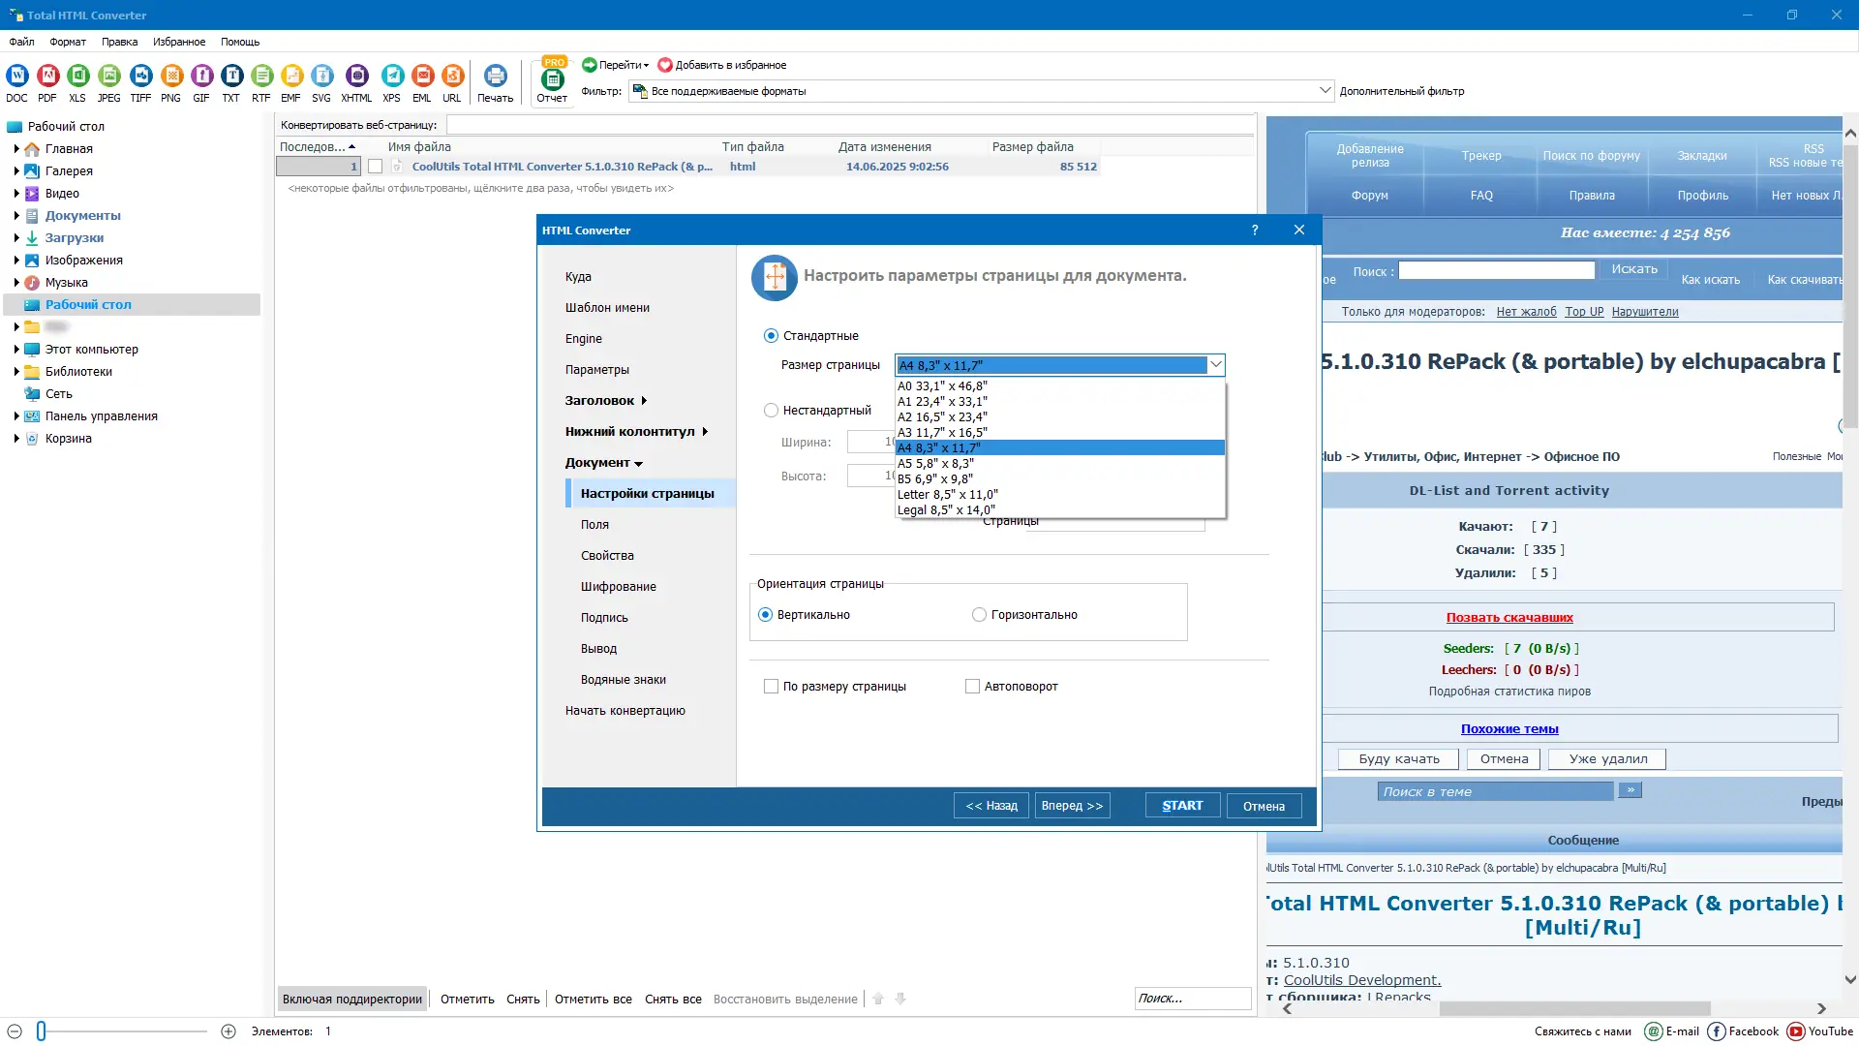Click the EML format icon
This screenshot has height=1046, width=1859.
tap(422, 77)
